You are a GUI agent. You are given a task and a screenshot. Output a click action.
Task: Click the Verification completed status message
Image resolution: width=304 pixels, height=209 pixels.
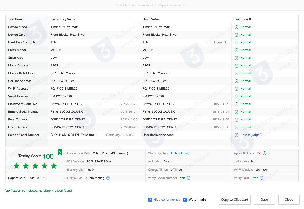coord(39,191)
